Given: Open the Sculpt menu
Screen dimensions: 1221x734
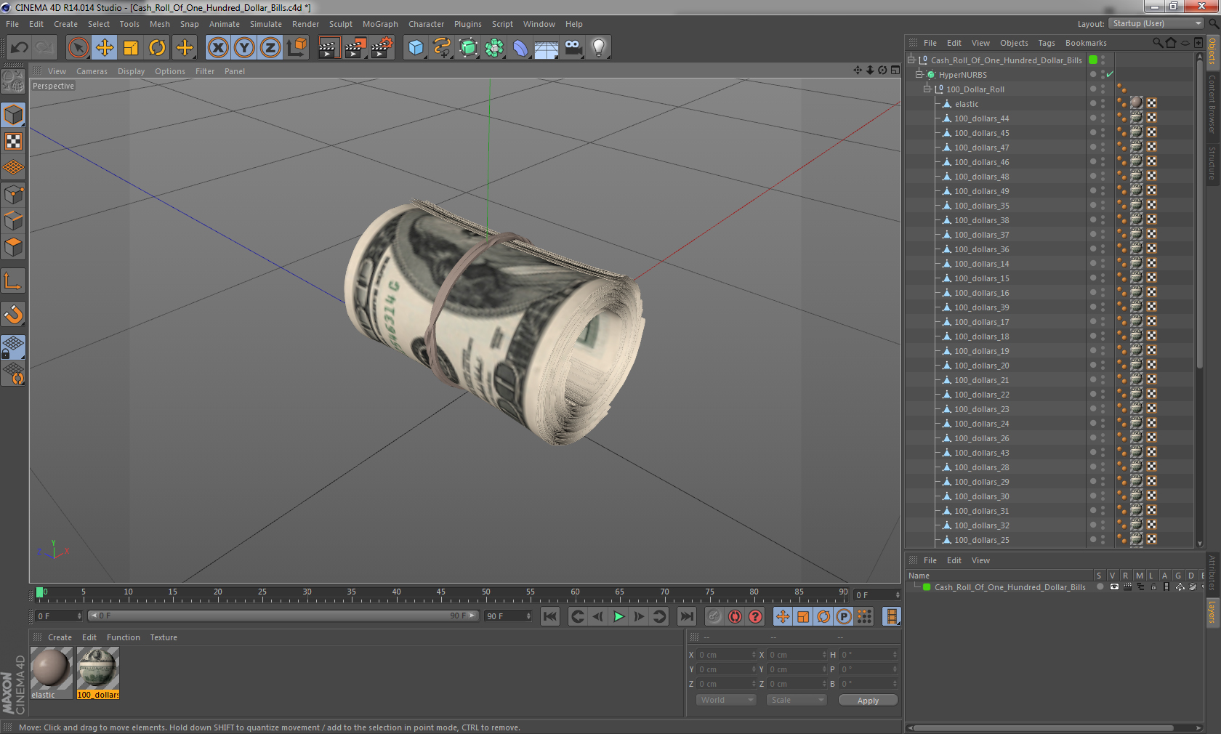Looking at the screenshot, I should pyautogui.click(x=340, y=24).
